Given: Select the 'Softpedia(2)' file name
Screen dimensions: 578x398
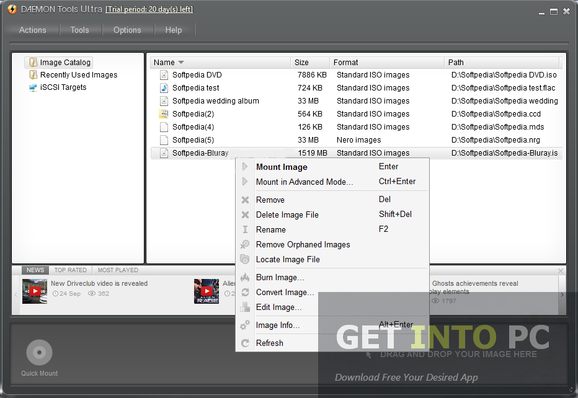Looking at the screenshot, I should (193, 114).
